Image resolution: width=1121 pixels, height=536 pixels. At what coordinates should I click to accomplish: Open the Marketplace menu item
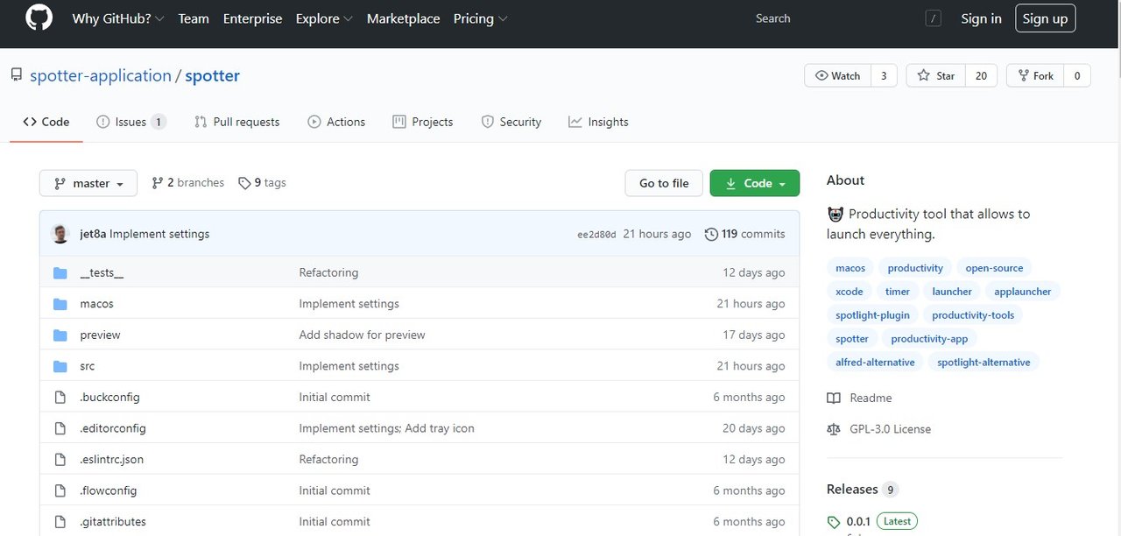pos(404,18)
